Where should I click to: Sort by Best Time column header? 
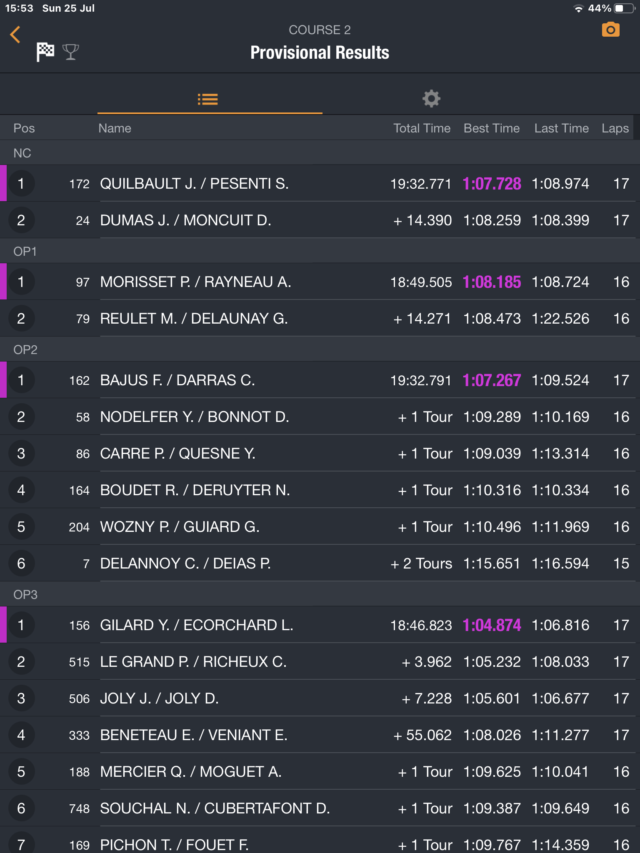[x=491, y=128]
